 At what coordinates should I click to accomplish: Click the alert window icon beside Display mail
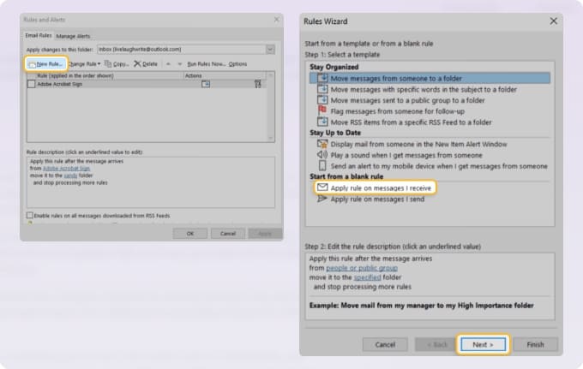coord(322,144)
